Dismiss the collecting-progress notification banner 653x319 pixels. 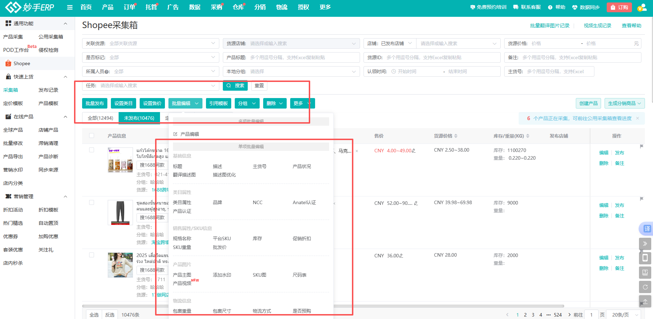coord(638,118)
